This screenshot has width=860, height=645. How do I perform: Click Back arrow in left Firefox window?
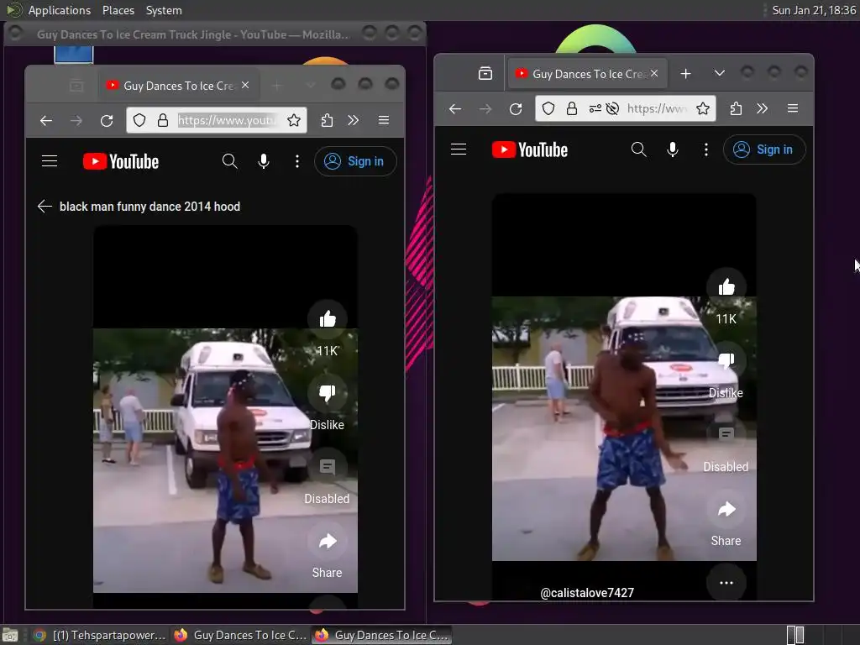coord(46,120)
